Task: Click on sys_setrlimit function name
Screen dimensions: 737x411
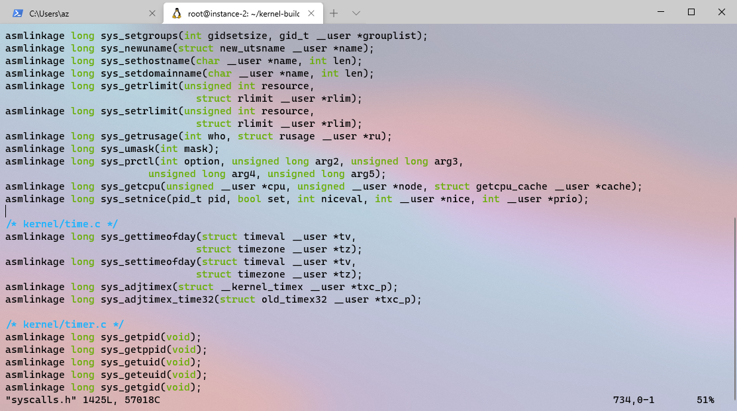Action: pyautogui.click(x=139, y=111)
